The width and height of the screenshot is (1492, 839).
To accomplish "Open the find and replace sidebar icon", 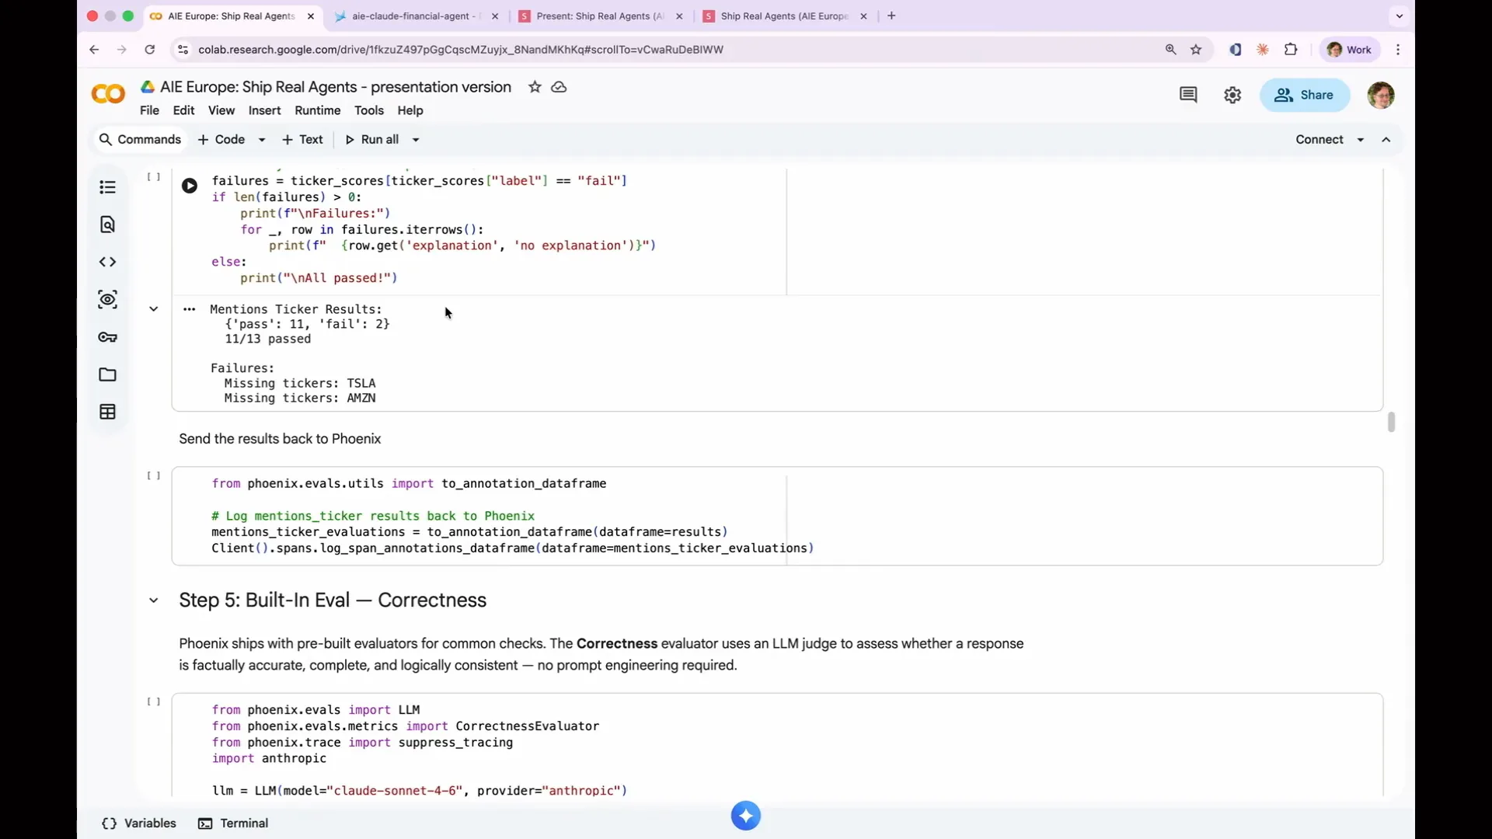I will pyautogui.click(x=107, y=225).
